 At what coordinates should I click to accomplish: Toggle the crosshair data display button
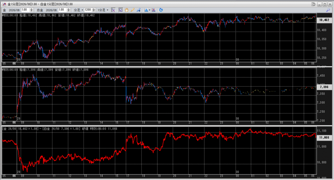(114, 10)
